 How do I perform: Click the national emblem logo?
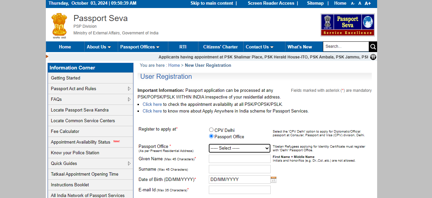[x=59, y=25]
